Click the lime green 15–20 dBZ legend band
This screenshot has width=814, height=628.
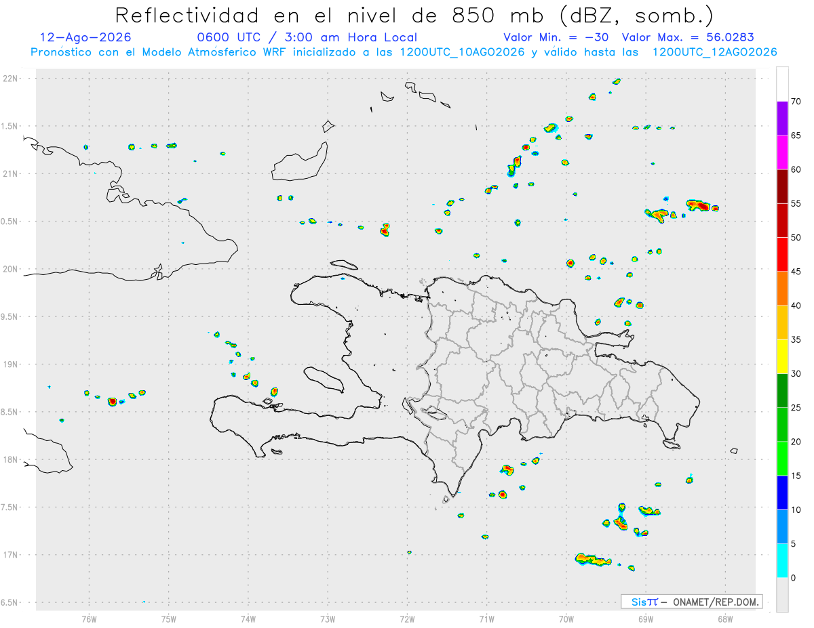[x=782, y=459]
